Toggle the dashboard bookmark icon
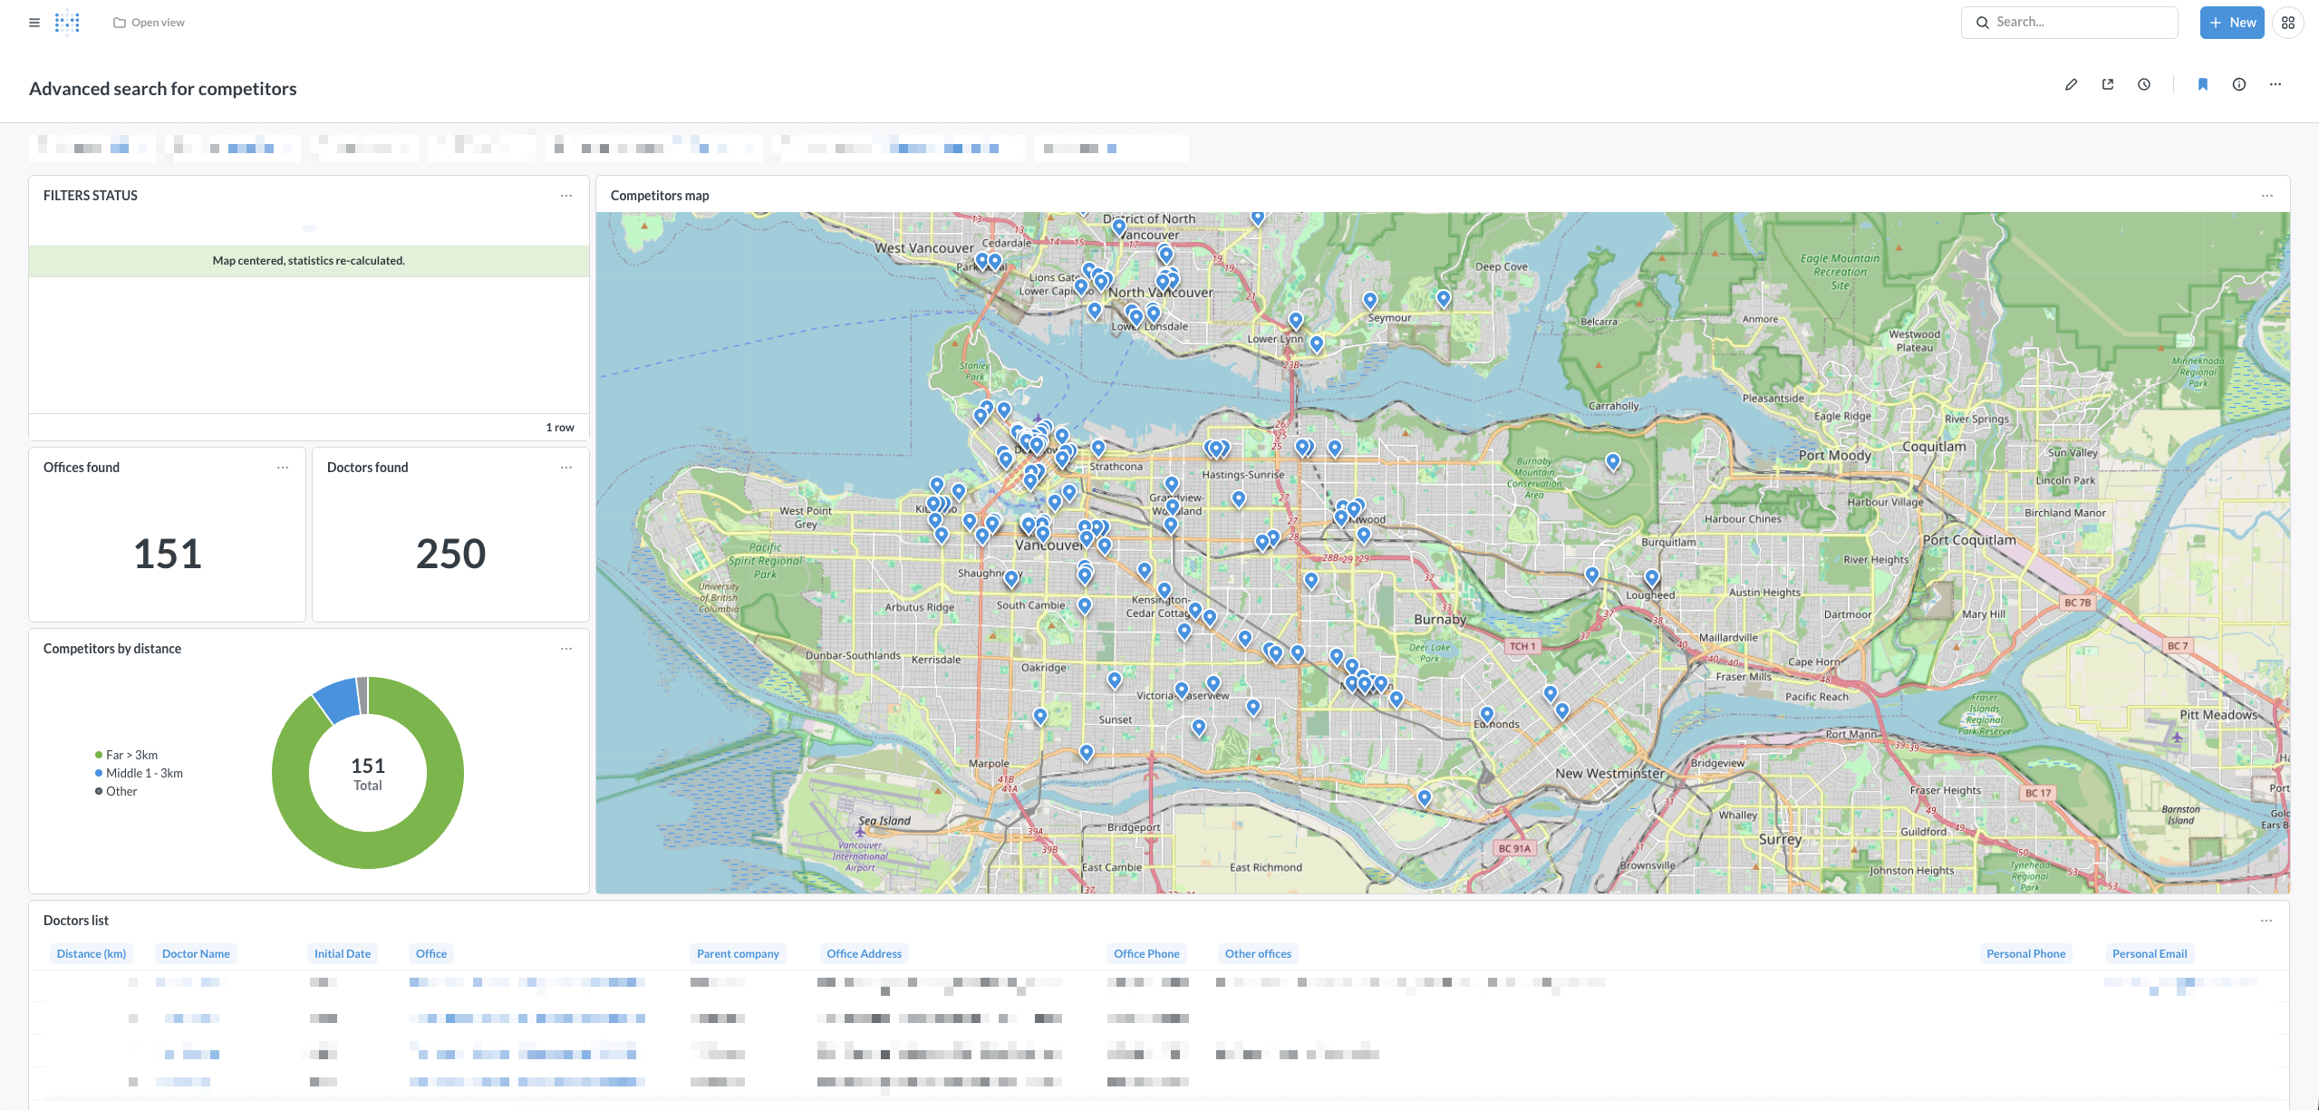Viewport: 2319px width, 1110px height. coord(2203,84)
